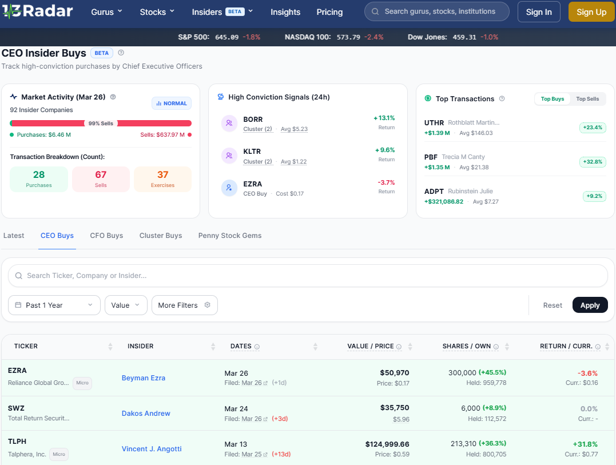Click the UTHR top transaction row
Image resolution: width=616 pixels, height=465 pixels.
[x=515, y=128]
